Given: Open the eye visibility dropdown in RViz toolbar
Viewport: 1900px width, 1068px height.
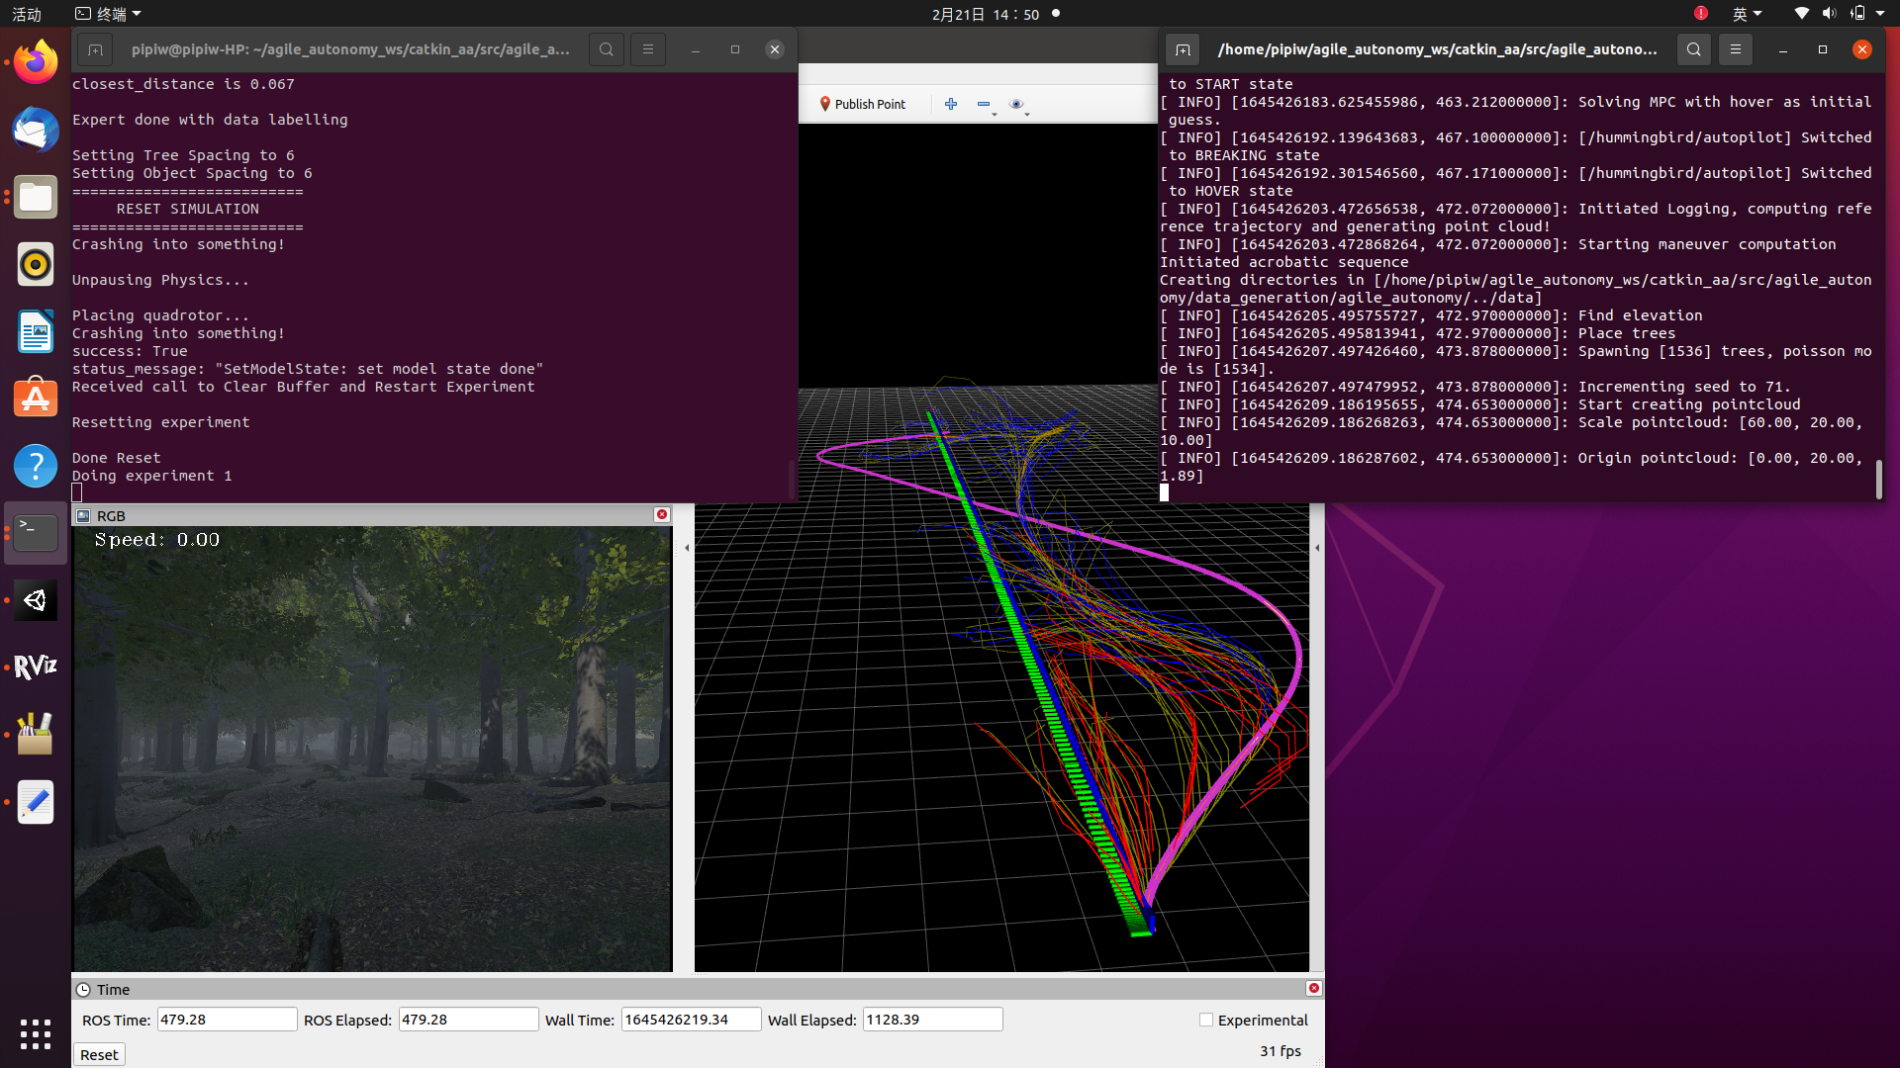Looking at the screenshot, I should pos(1017,104).
